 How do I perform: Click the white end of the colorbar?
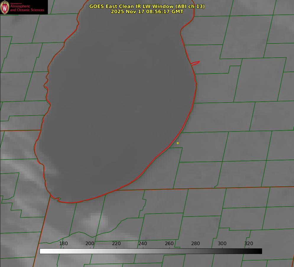[42, 251]
